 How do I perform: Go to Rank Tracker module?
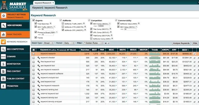point(15,34)
